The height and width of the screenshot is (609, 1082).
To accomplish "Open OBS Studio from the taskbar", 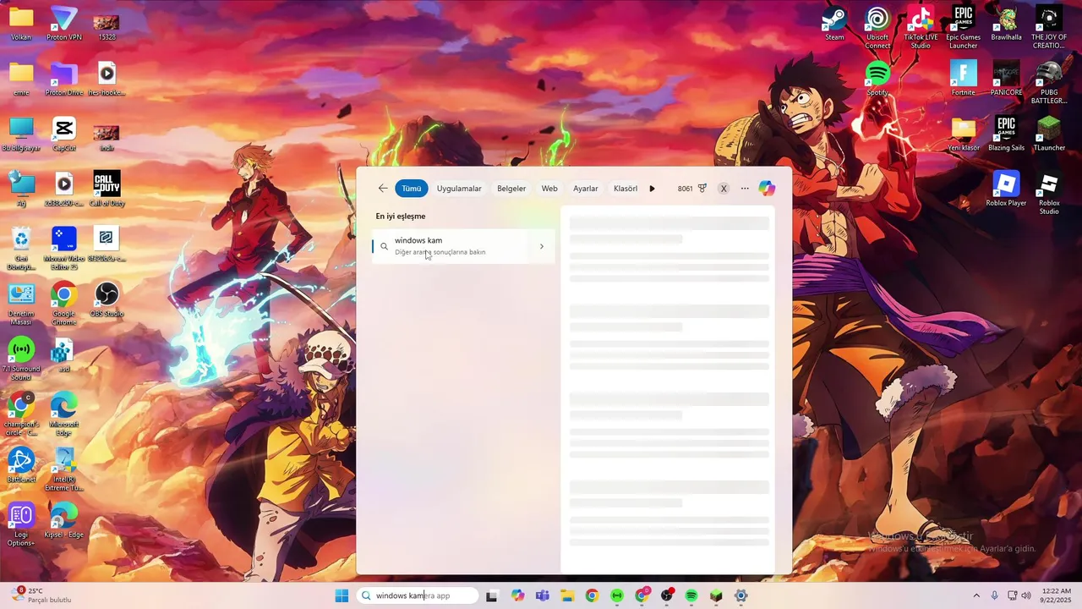I will click(667, 595).
